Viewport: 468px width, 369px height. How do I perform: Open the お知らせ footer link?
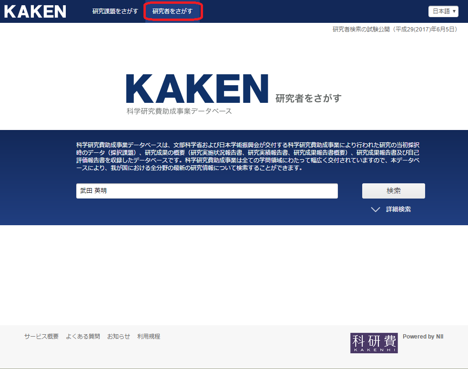point(119,337)
